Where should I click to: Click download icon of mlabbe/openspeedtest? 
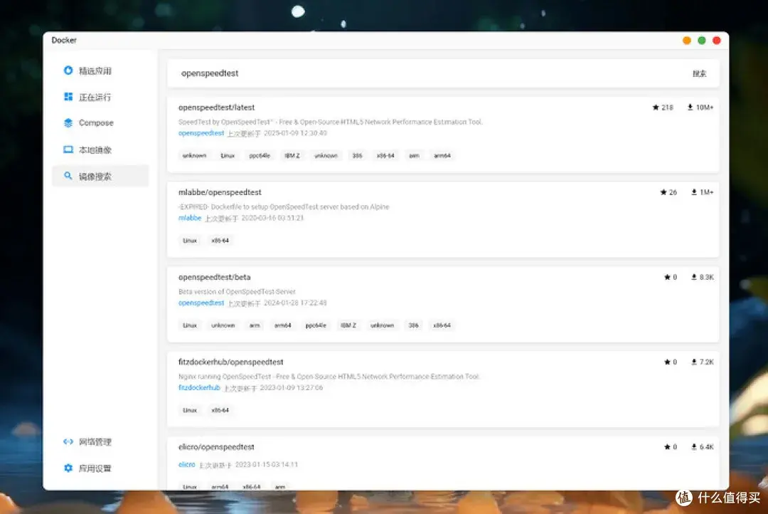pyautogui.click(x=694, y=192)
